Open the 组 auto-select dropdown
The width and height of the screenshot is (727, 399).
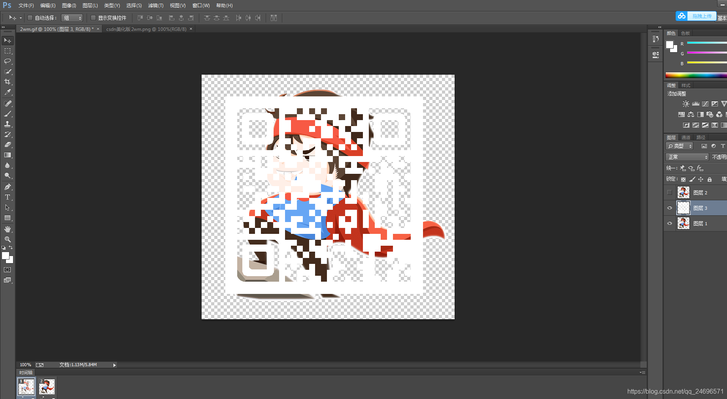coord(72,18)
